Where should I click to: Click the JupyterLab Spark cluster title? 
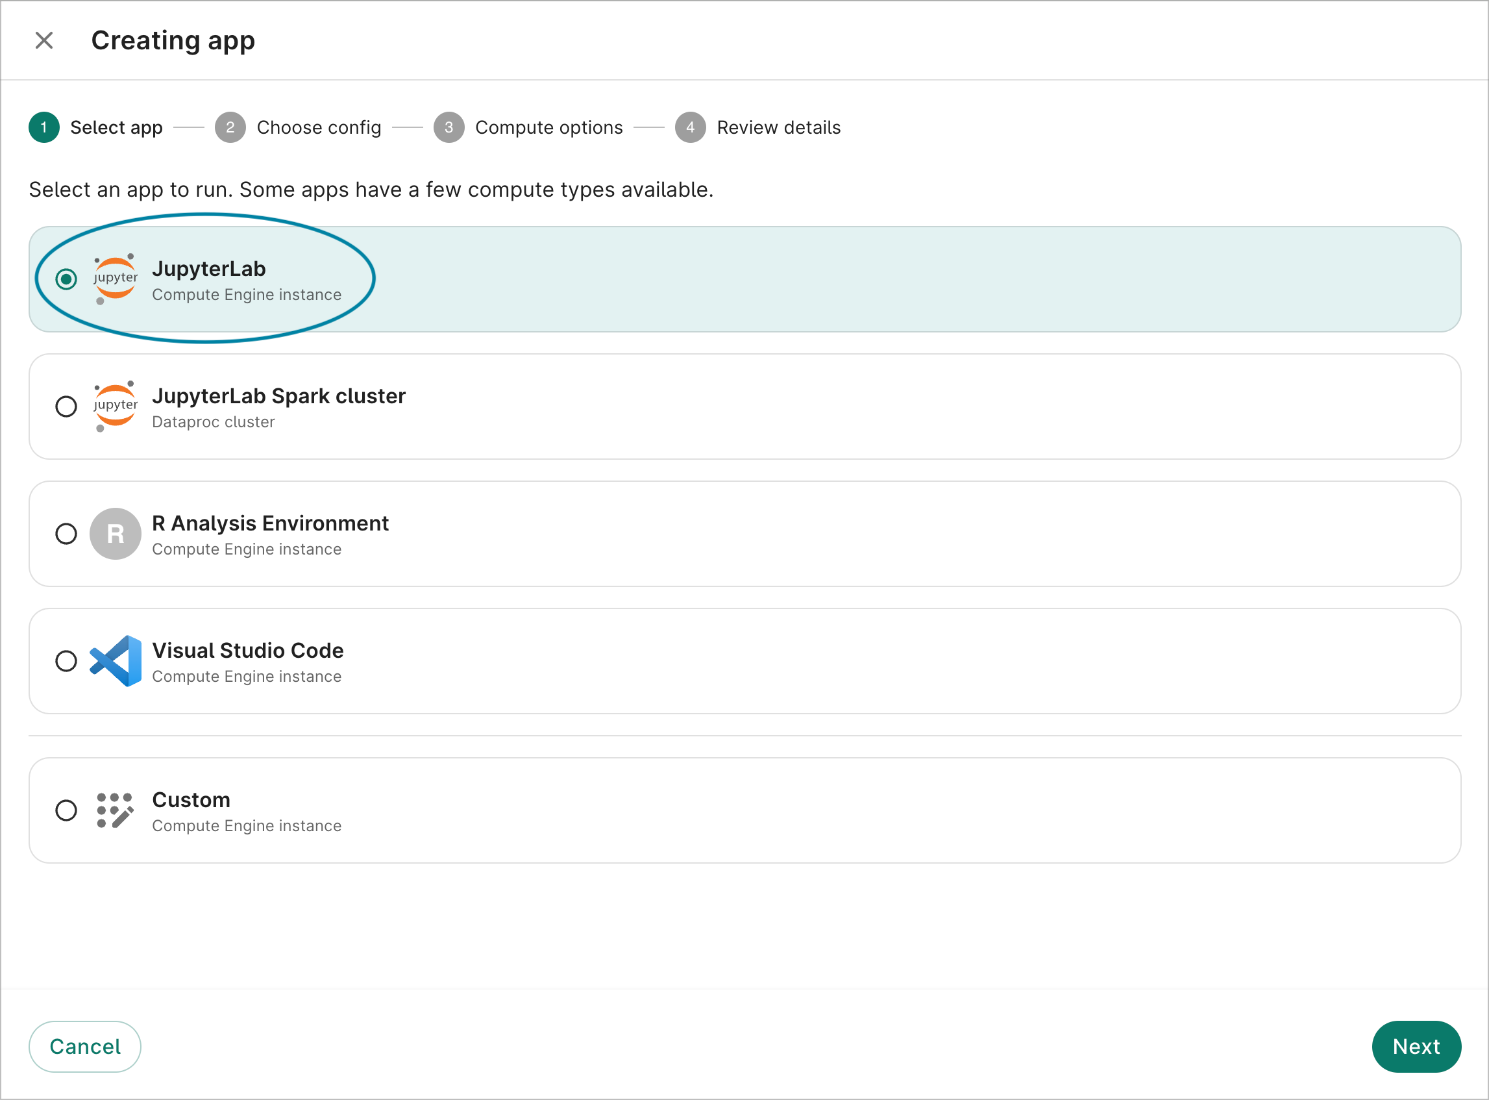point(279,395)
